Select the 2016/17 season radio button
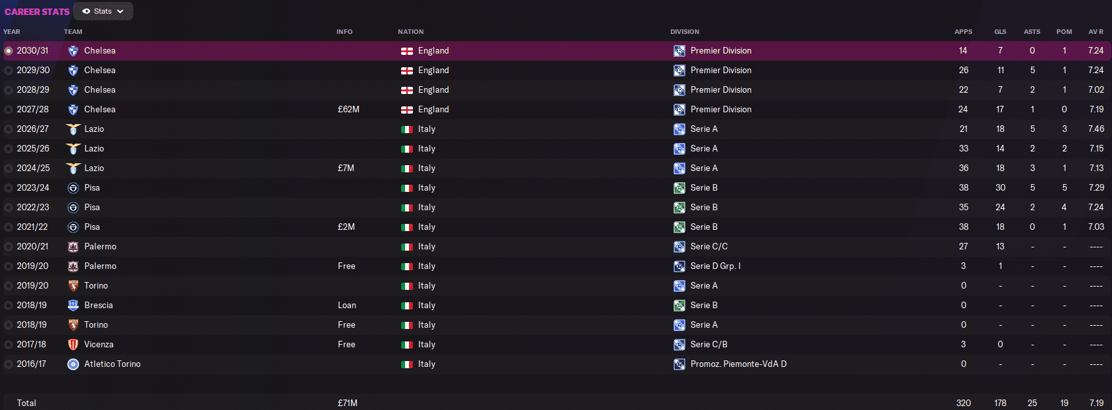The width and height of the screenshot is (1112, 410). [x=8, y=364]
